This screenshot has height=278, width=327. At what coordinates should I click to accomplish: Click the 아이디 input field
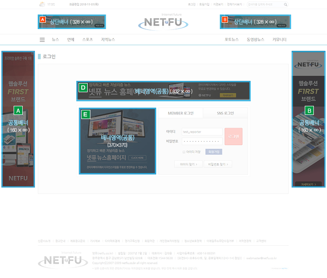tap(201, 132)
